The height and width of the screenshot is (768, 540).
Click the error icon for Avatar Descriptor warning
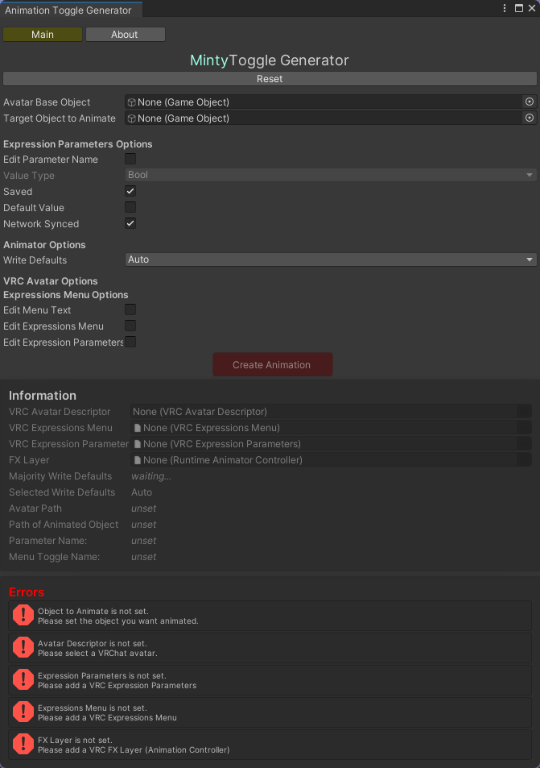[23, 647]
